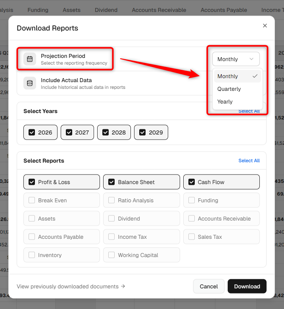
Task: Open Accounts Receivable tab in background
Action: 159,10
